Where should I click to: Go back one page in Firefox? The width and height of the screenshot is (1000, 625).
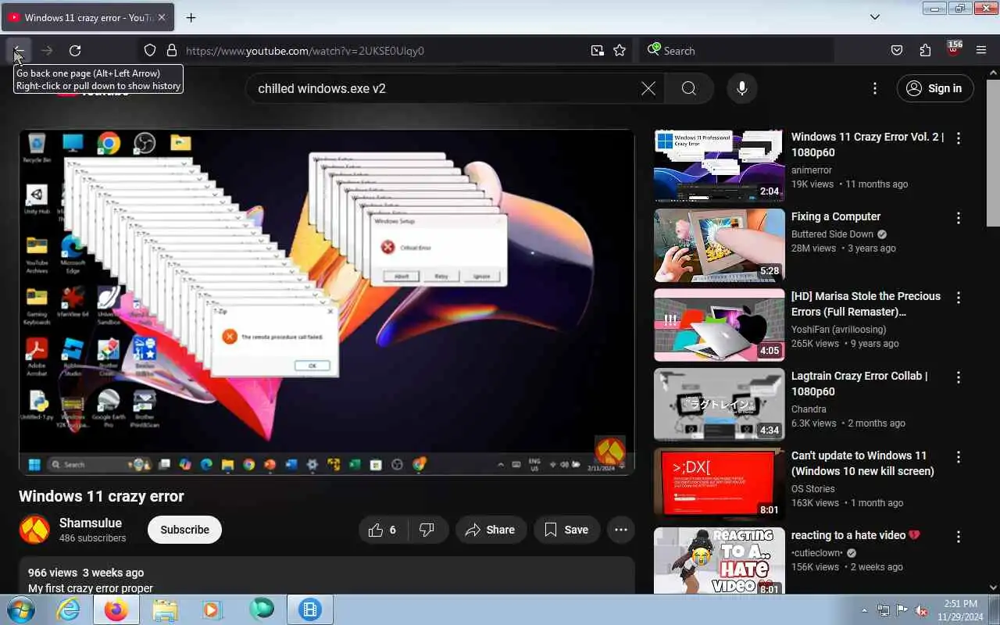coord(19,51)
